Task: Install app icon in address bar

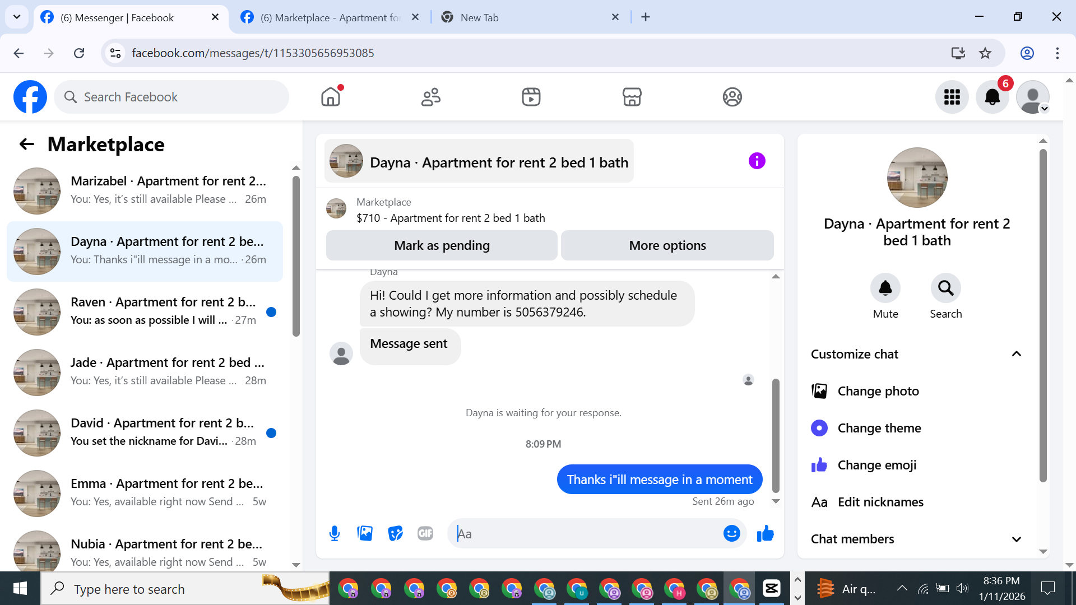Action: (x=958, y=53)
